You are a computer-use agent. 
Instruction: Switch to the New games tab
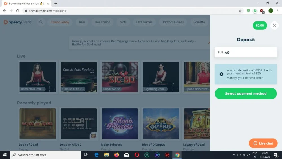(82, 22)
